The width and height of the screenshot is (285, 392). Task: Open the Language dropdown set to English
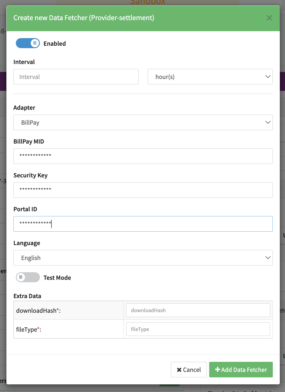(x=143, y=258)
